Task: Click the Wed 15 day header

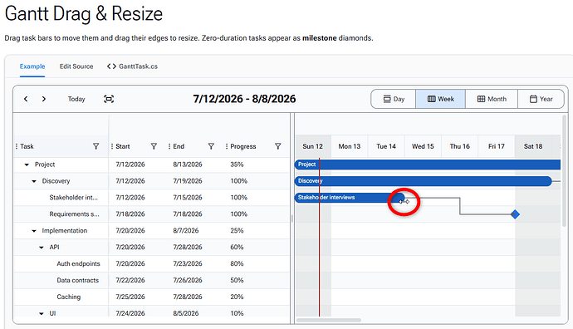Action: (x=423, y=146)
